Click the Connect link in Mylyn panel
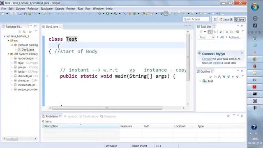 207,59
